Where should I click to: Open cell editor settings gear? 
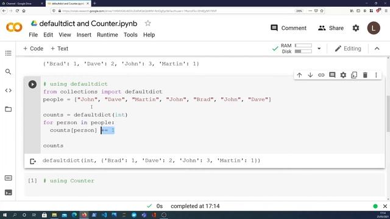[x=343, y=75]
